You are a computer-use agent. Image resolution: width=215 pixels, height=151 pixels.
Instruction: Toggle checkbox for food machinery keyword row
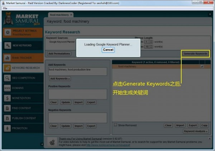pyautogui.click(x=202, y=66)
